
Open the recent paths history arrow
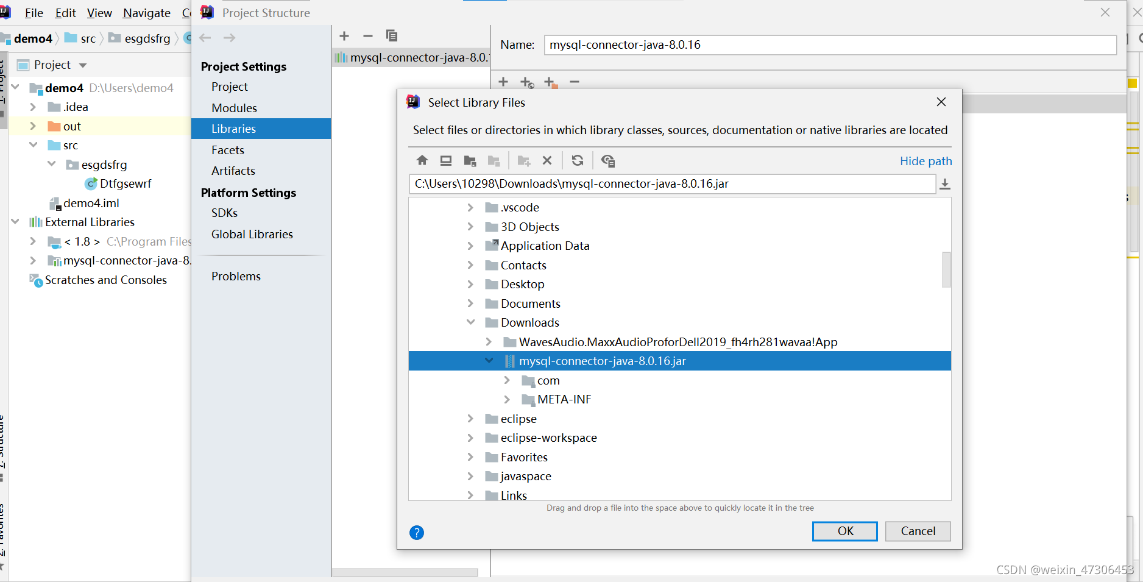[945, 184]
